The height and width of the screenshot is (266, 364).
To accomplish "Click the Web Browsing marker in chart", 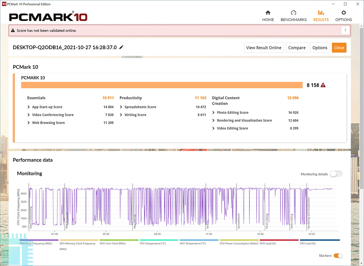I will [x=67, y=221].
